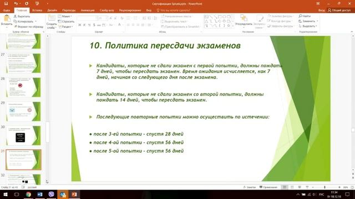The height and width of the screenshot is (199, 355).
Task: Select slide 28 thumbnail
Action: coord(23,87)
